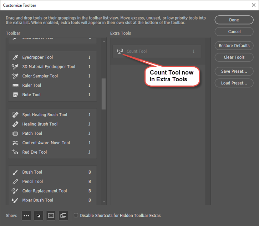Select the Patch Tool icon

[15, 133]
